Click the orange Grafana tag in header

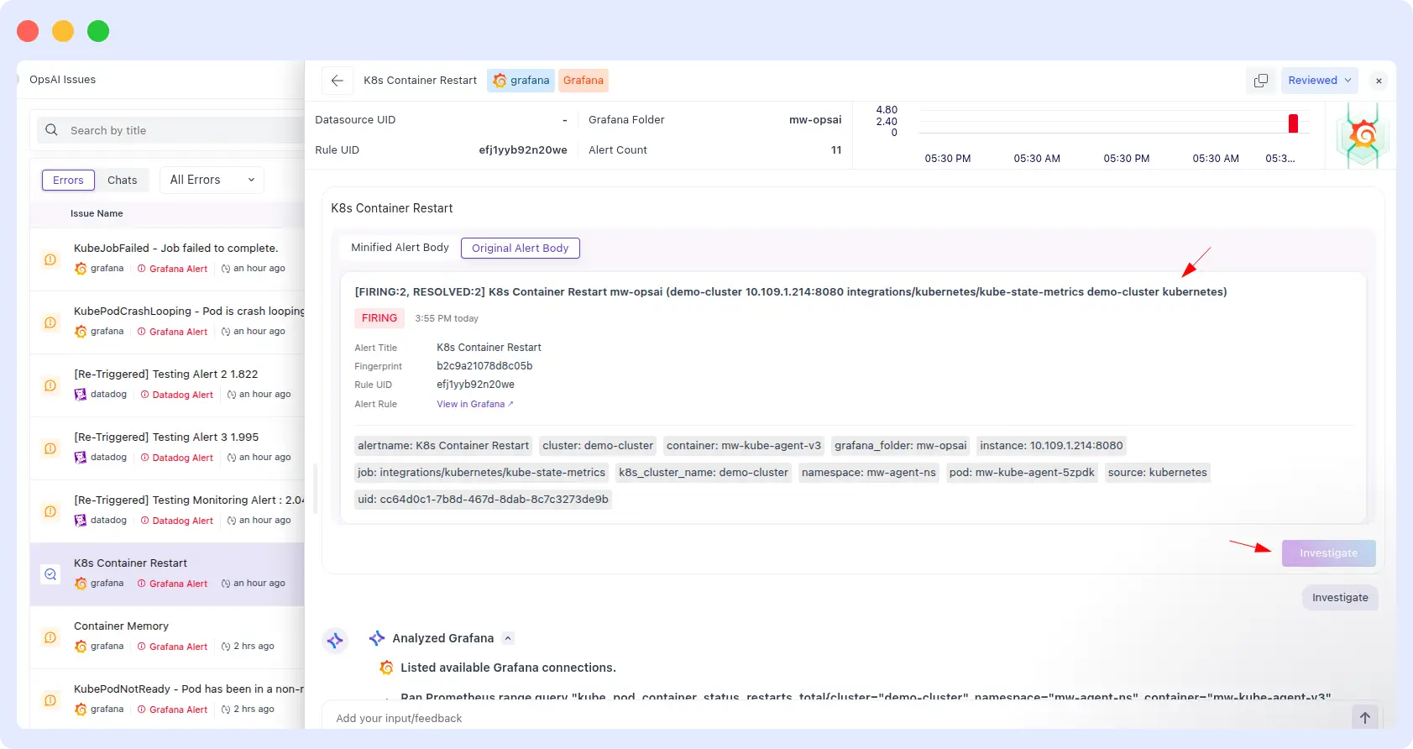584,81
